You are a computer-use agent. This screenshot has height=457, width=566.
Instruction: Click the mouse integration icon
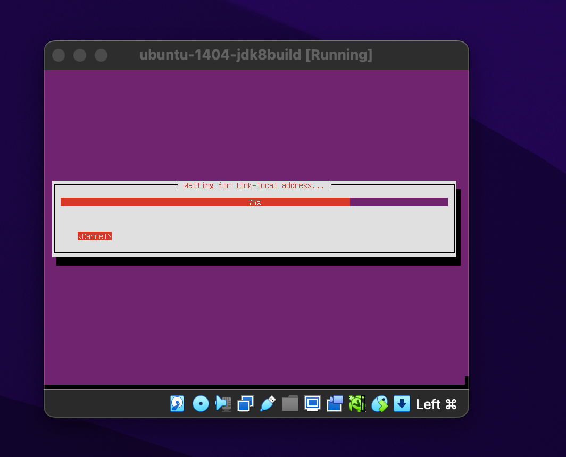pos(380,404)
